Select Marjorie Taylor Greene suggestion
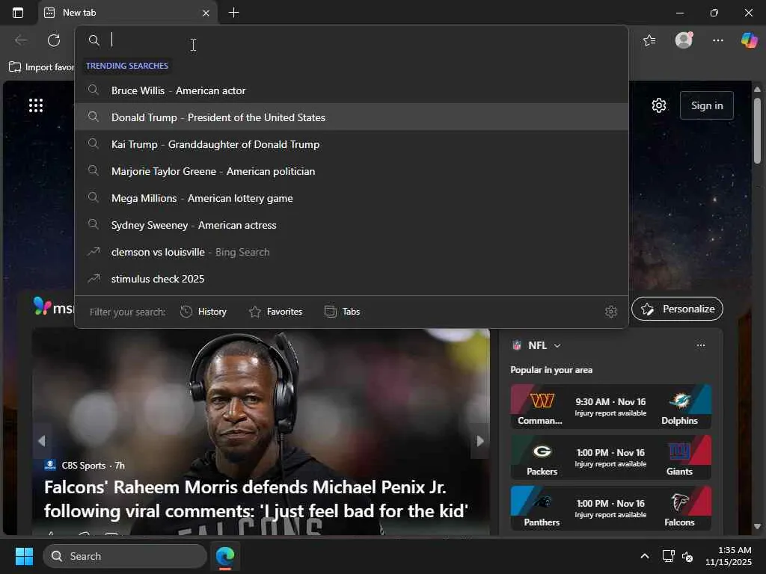Viewport: 766px width, 574px height. [352, 171]
